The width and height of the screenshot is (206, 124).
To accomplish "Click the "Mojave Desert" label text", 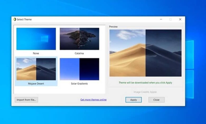I will [x=36, y=84].
